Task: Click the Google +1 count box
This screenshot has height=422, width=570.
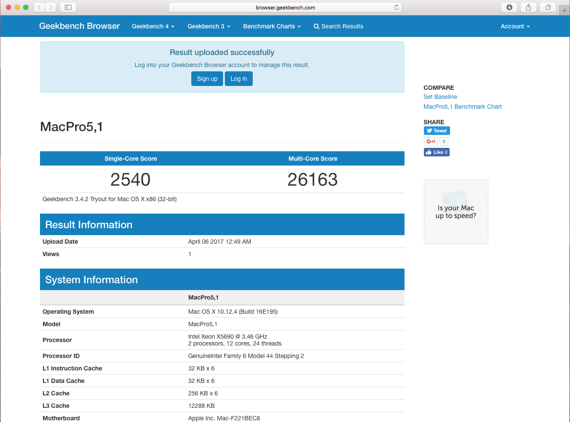Action: pos(444,141)
